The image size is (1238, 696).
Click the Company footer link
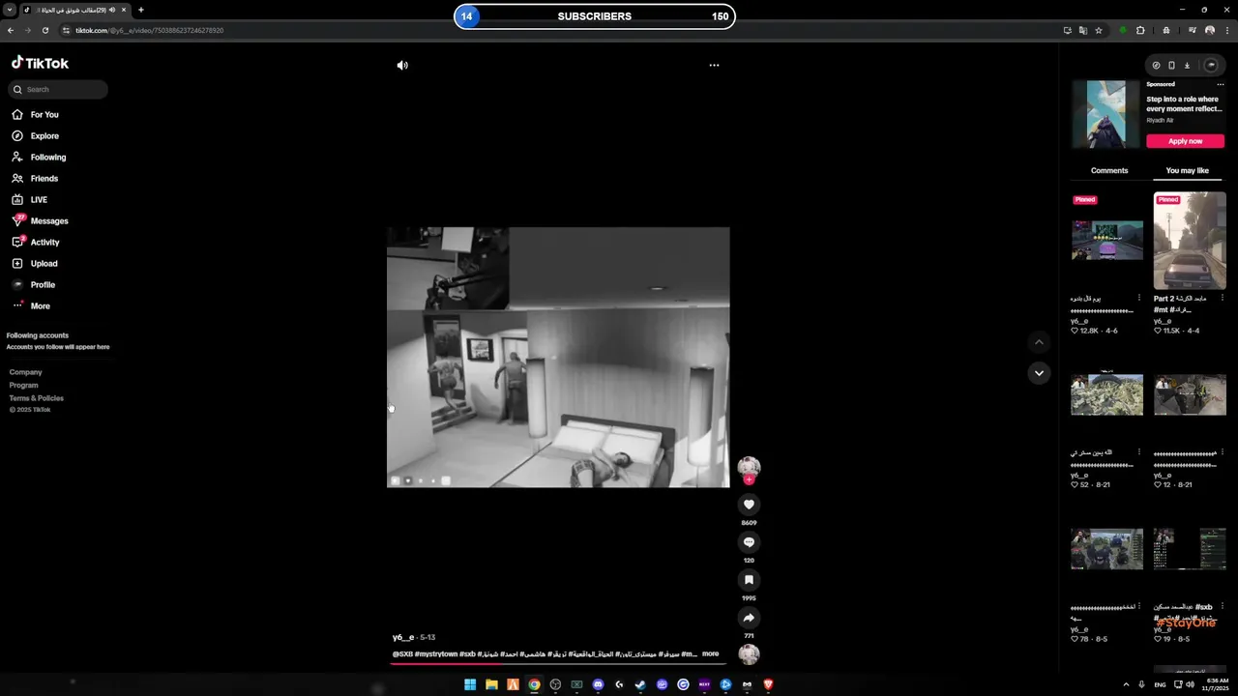25,372
